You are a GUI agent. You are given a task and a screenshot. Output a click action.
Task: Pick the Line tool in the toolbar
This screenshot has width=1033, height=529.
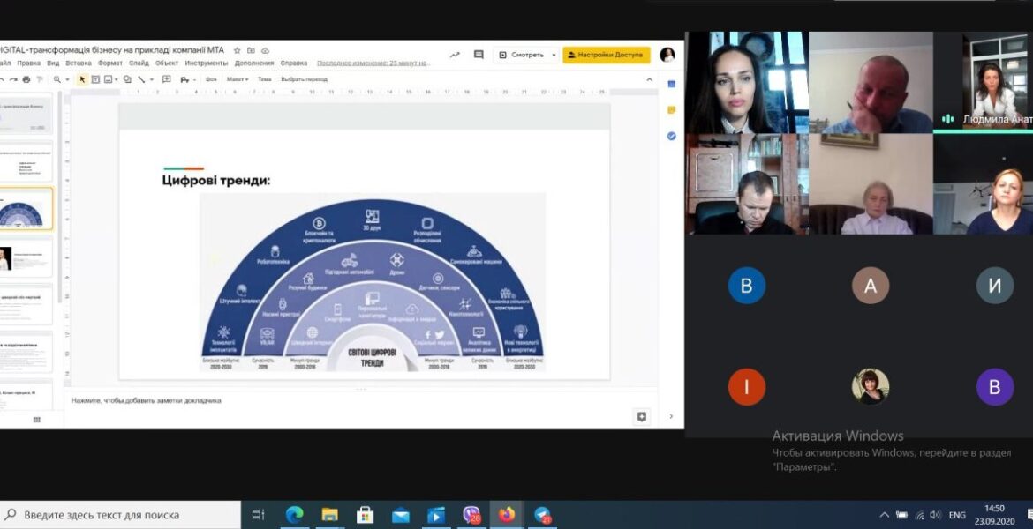point(141,79)
